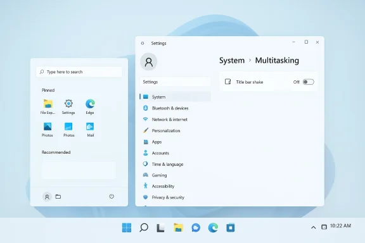This screenshot has height=243, width=365.
Task: Open the folder icon at Start menu bottom
Action: click(58, 197)
